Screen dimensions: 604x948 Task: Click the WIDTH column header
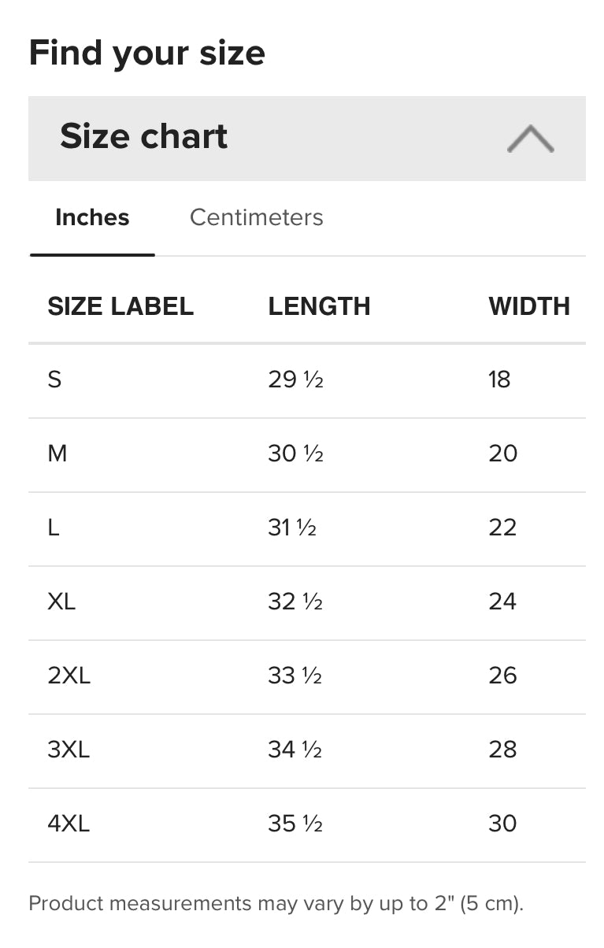click(x=528, y=306)
